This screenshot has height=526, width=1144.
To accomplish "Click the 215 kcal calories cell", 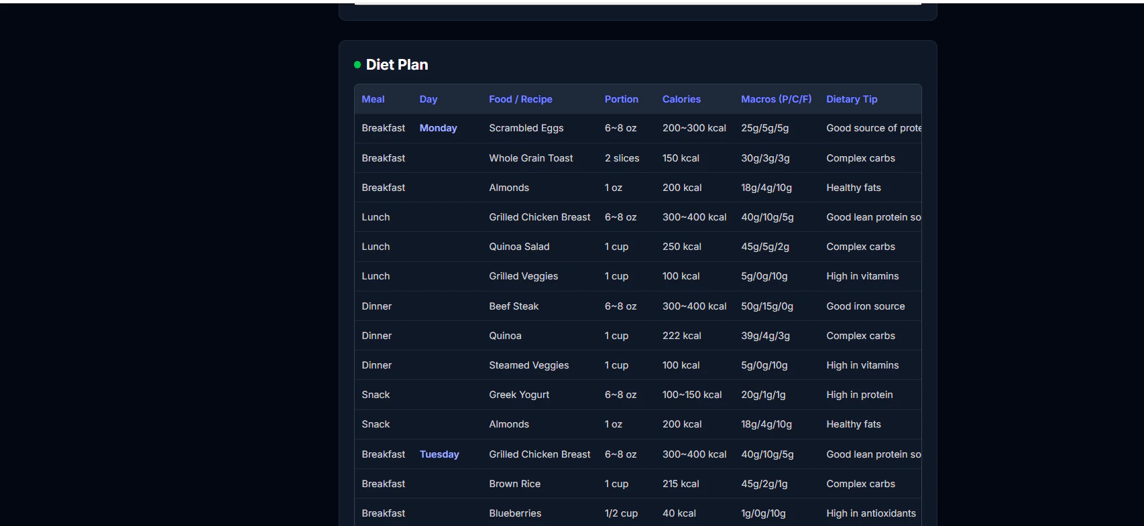I will pos(681,484).
